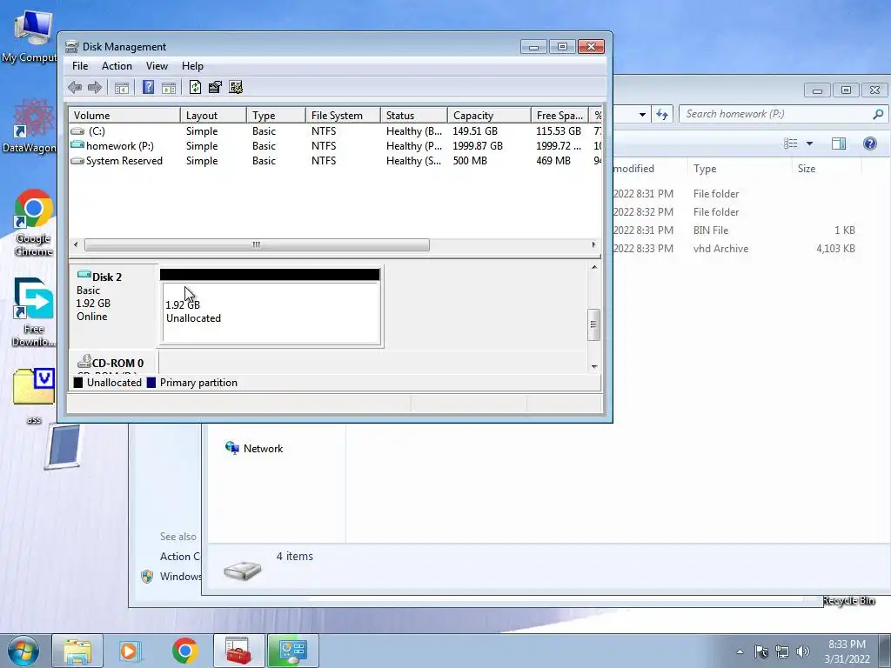Click the disk pane vertical scrollbar thumb

point(593,324)
